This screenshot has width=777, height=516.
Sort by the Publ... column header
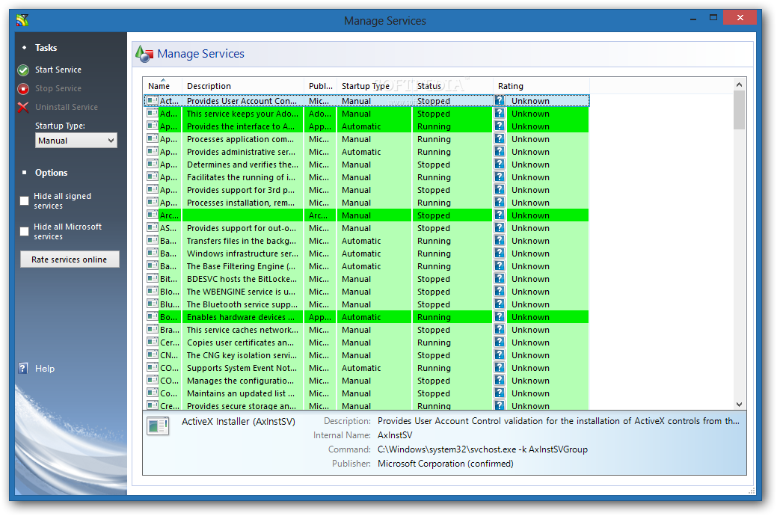coord(320,86)
